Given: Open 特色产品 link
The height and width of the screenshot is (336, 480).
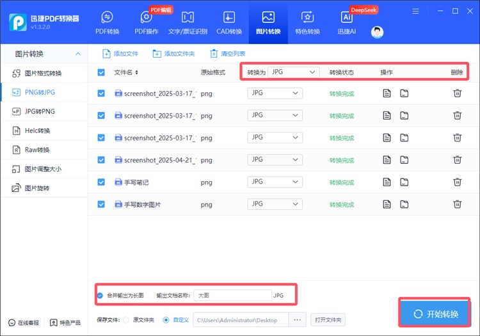Looking at the screenshot, I should 65,323.
